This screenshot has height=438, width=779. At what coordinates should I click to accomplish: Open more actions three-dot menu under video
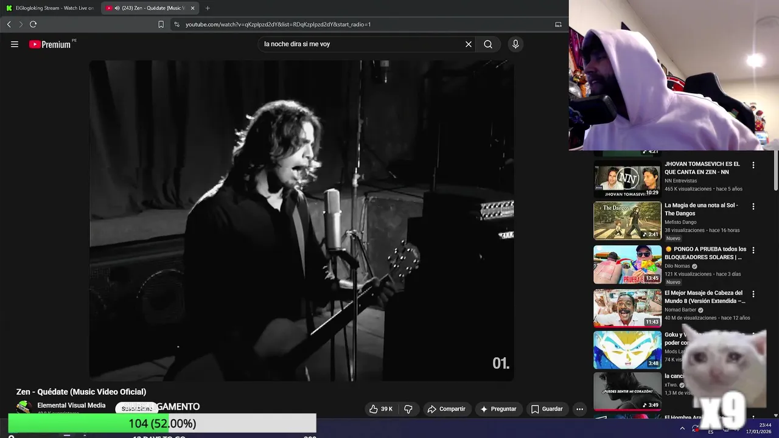(x=579, y=409)
